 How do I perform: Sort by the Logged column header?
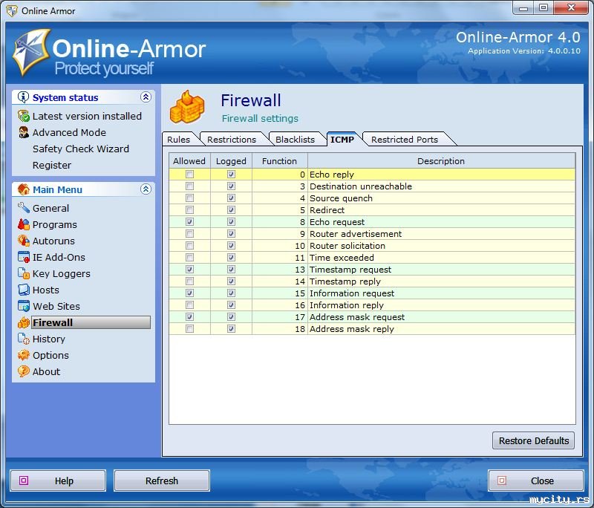pyautogui.click(x=231, y=161)
